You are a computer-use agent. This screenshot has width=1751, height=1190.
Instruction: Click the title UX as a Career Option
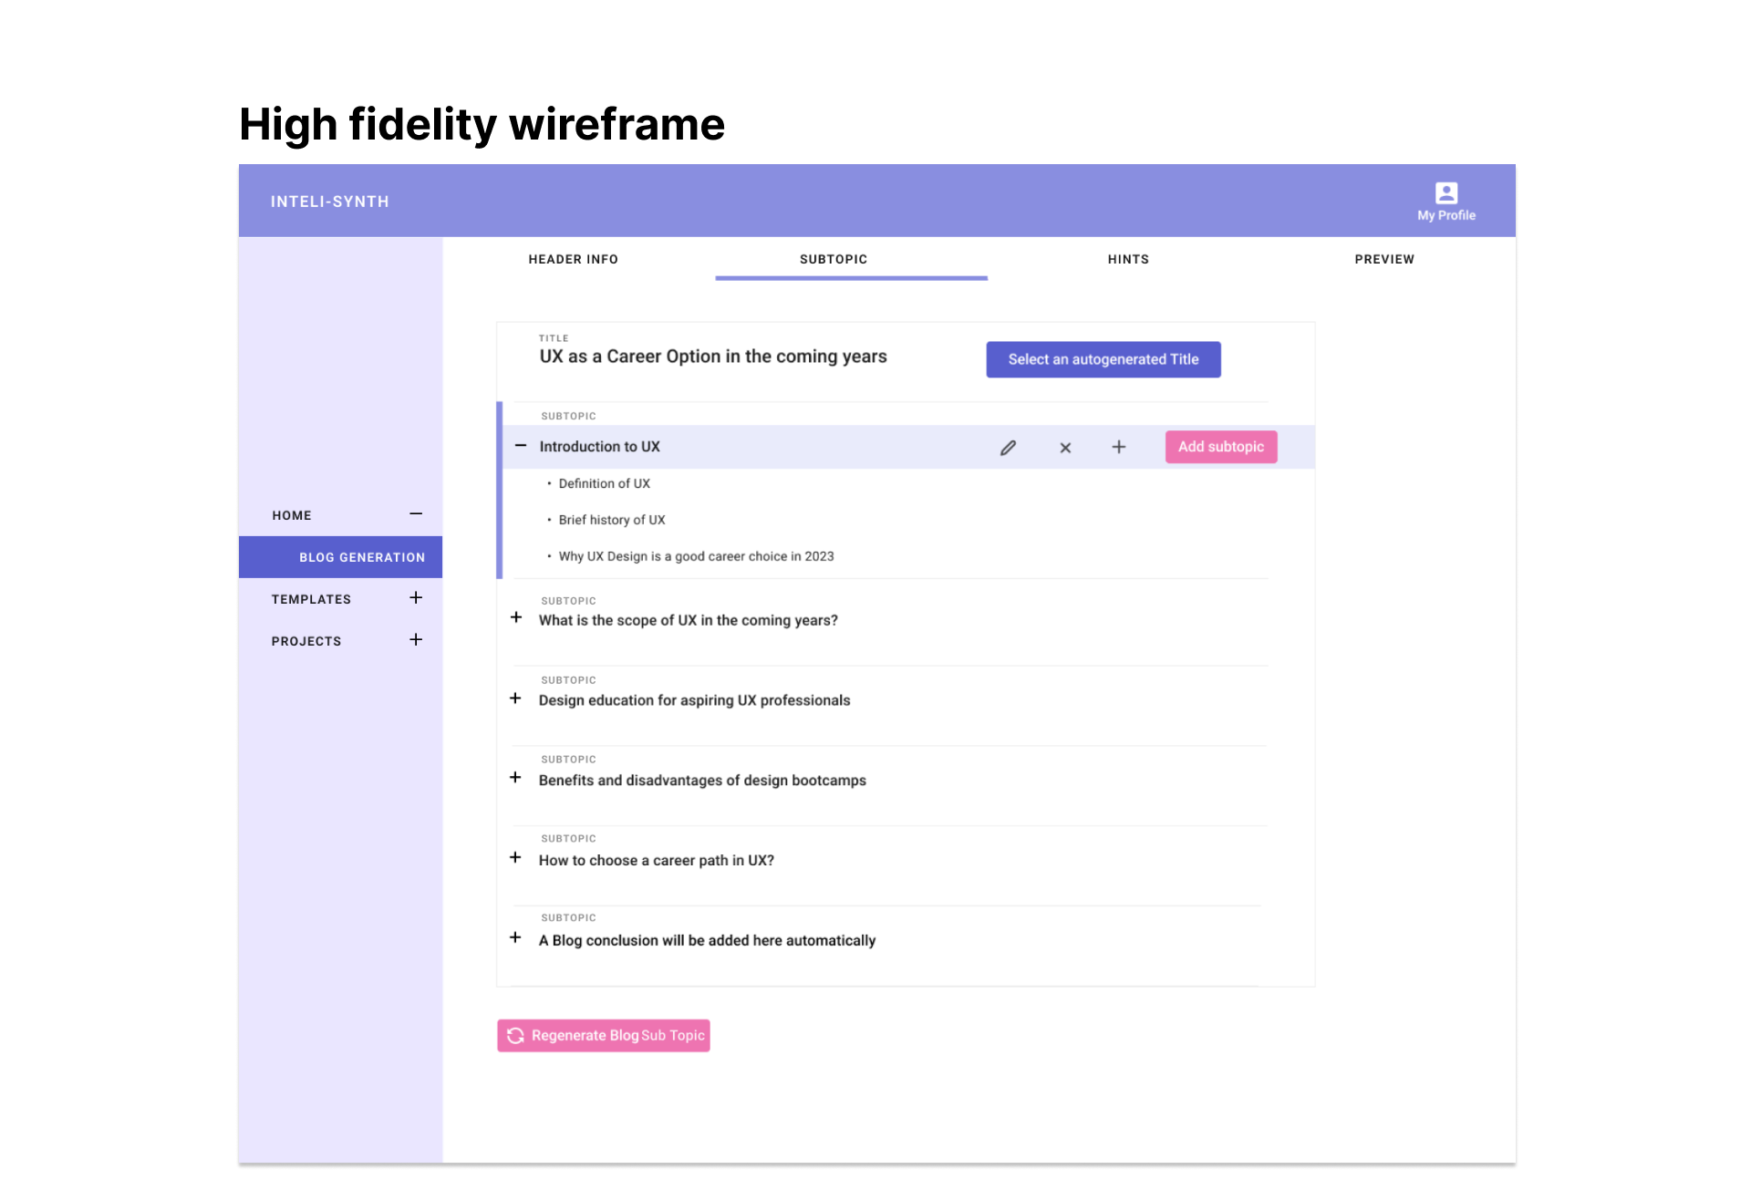[x=712, y=357]
